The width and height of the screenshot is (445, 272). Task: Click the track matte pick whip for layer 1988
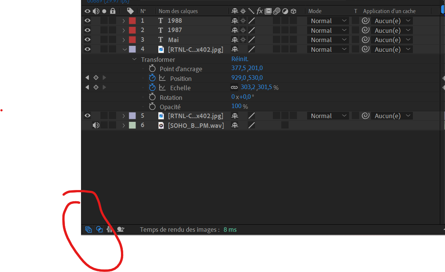pyautogui.click(x=365, y=21)
